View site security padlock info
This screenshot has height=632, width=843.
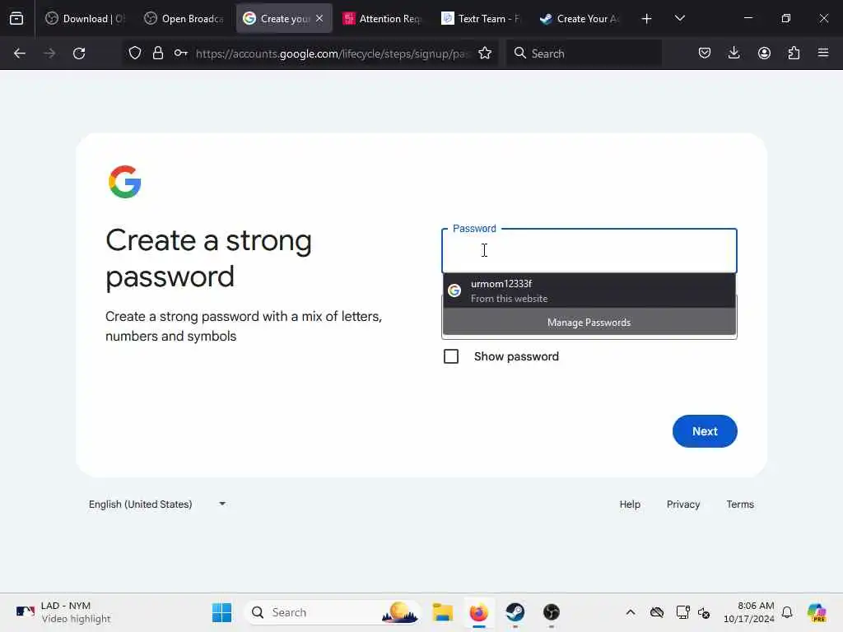(157, 53)
